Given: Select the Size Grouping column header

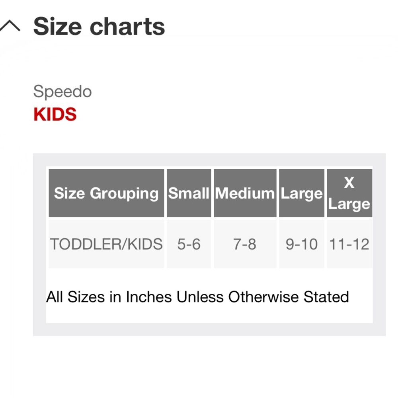Looking at the screenshot, I should [106, 193].
